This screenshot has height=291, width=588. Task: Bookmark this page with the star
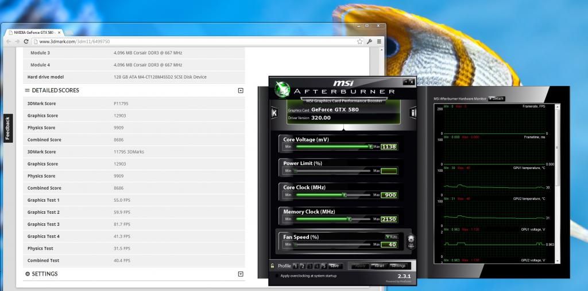[x=359, y=41]
